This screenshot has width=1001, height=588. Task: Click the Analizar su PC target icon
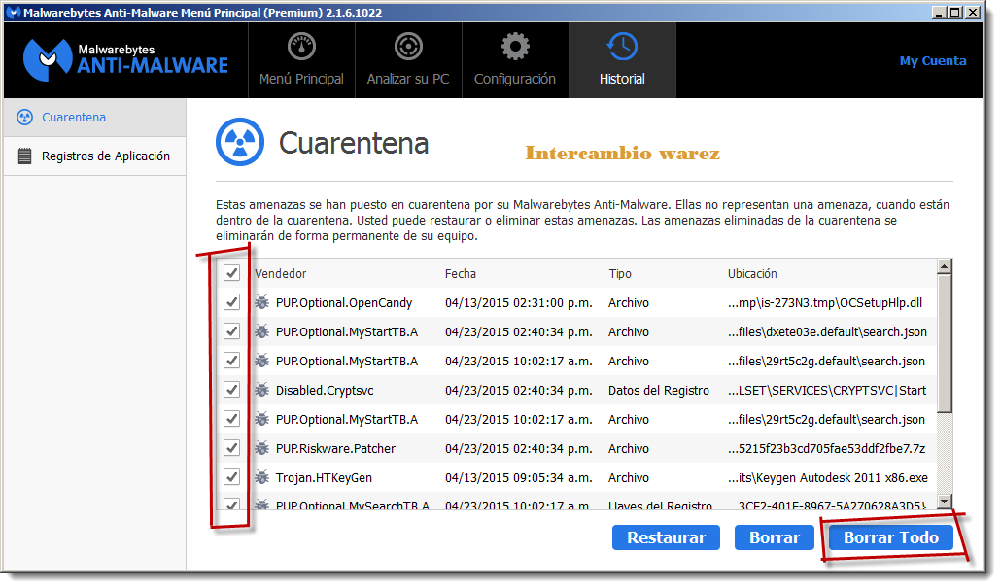pos(408,47)
